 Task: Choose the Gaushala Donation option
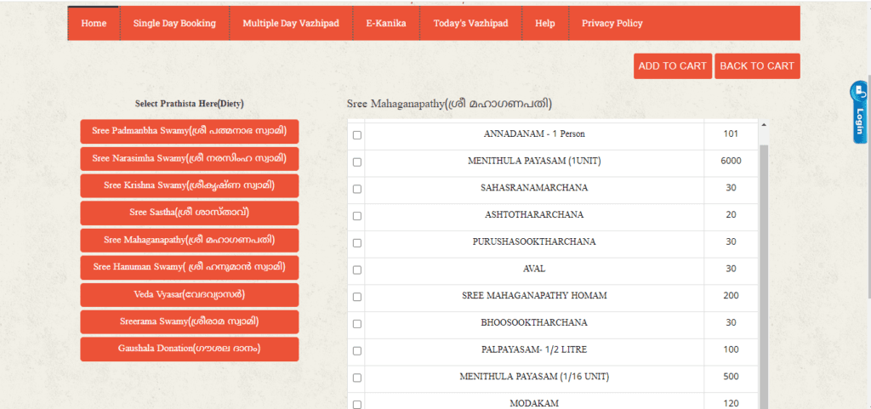[190, 349]
